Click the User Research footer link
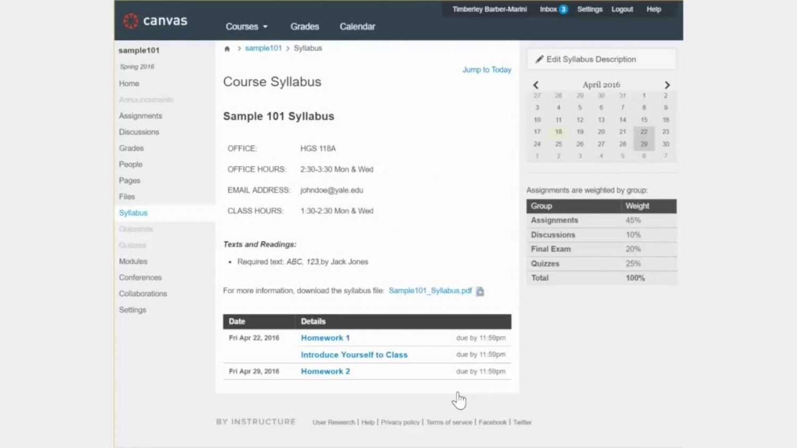 click(x=334, y=423)
